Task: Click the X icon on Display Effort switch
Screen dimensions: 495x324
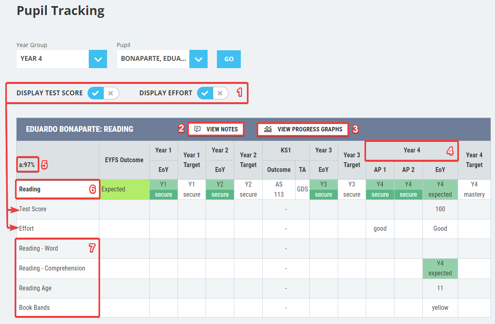Action: click(x=220, y=93)
